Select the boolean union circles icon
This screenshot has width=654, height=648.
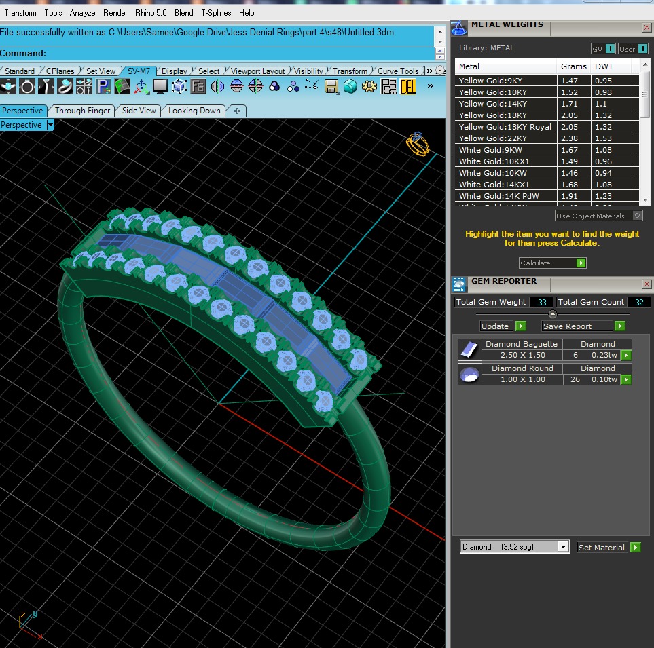pos(274,86)
